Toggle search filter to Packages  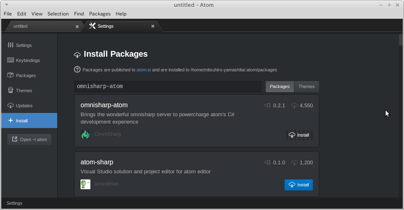click(x=280, y=86)
